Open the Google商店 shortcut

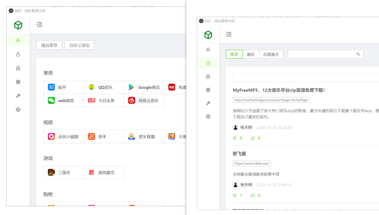pyautogui.click(x=144, y=87)
